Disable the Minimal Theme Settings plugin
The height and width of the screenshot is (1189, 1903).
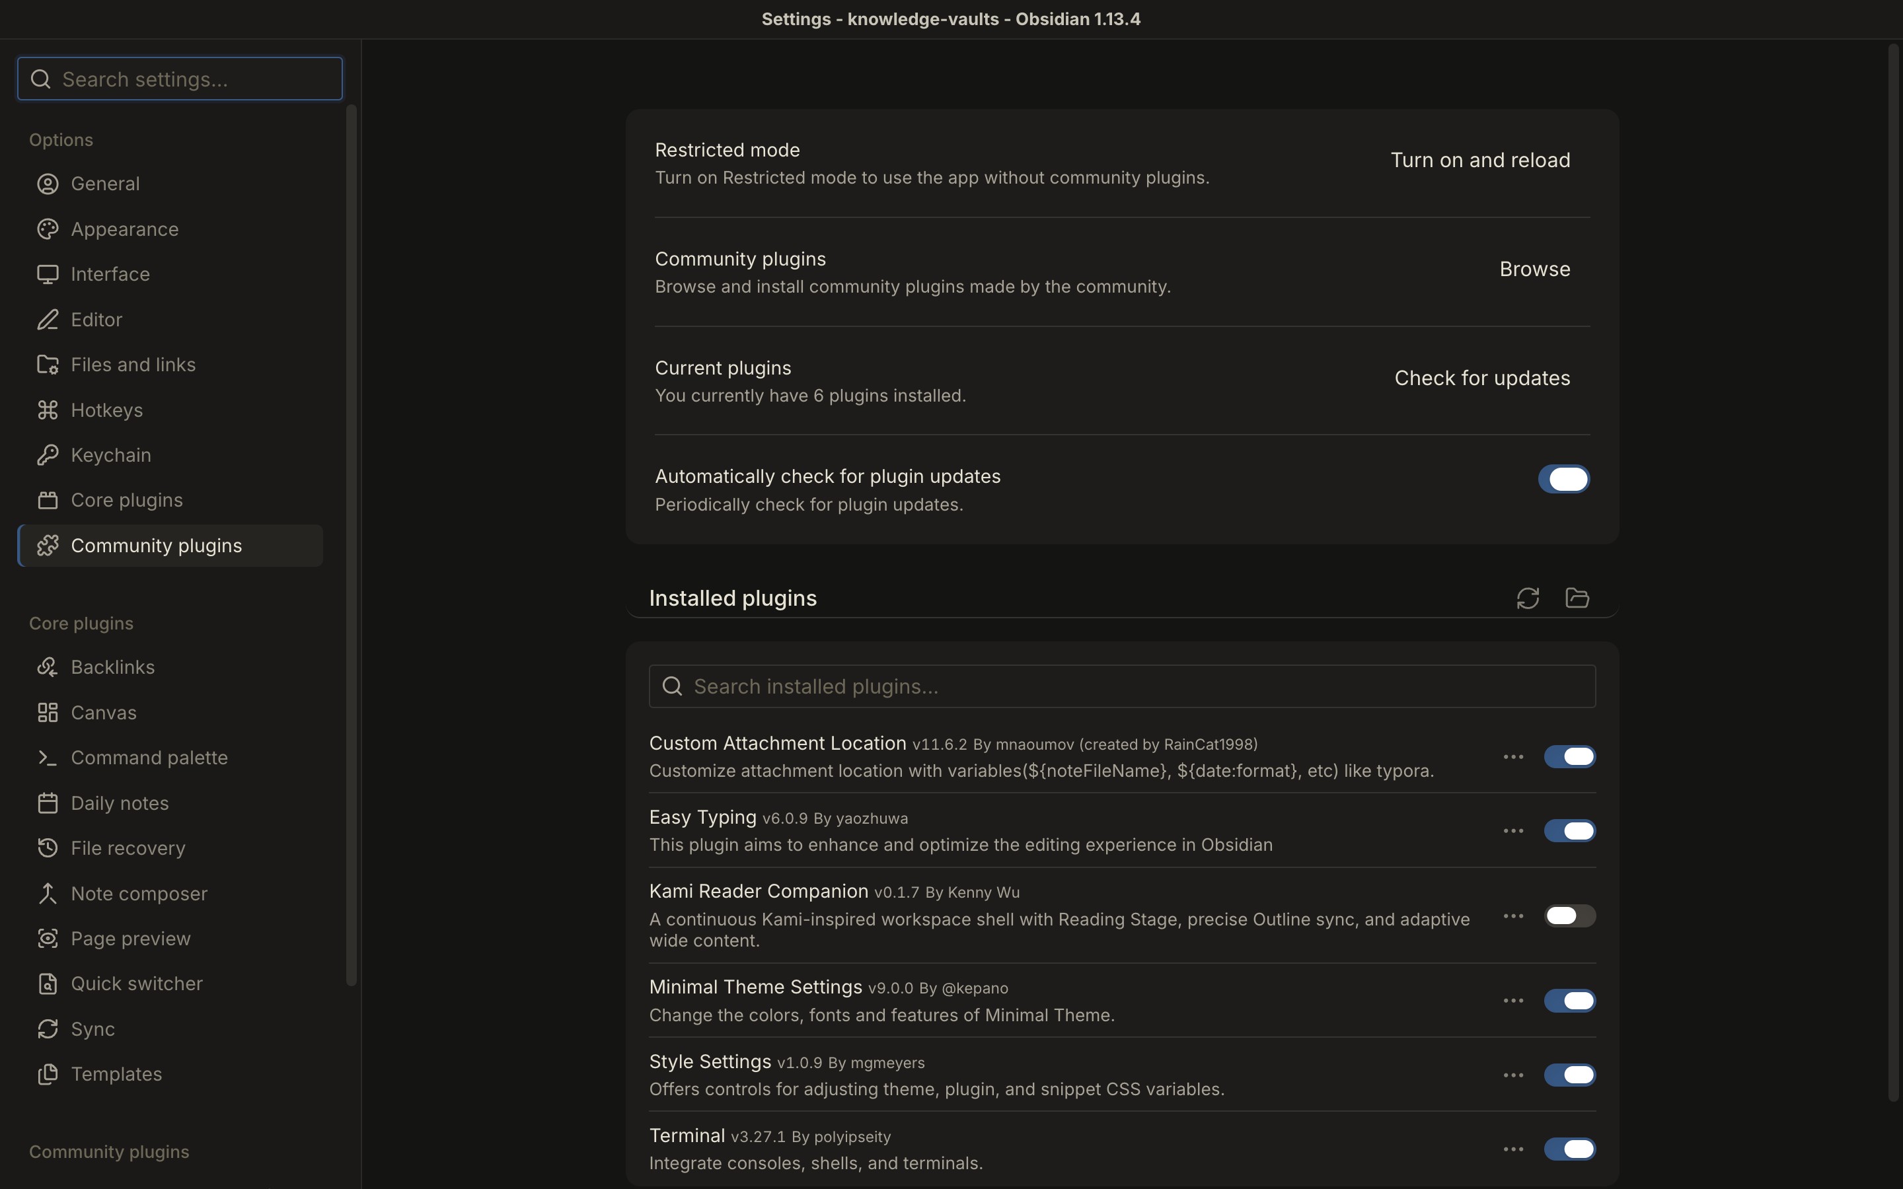point(1569,1001)
